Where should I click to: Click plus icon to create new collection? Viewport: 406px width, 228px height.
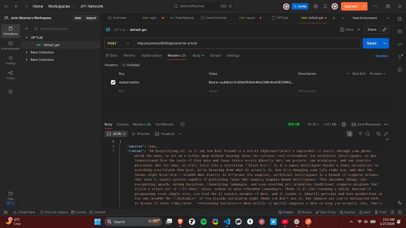pyautogui.click(x=26, y=29)
